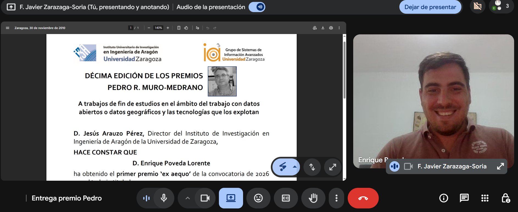
Task: Click the 140% zoom level field
Action: pos(158,28)
